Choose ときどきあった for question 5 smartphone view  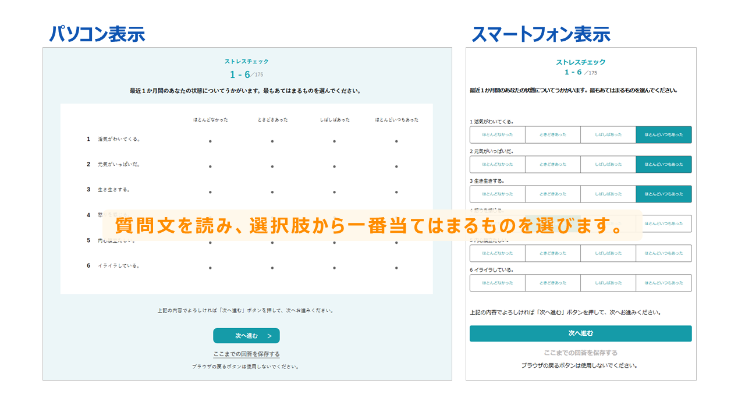[553, 253]
